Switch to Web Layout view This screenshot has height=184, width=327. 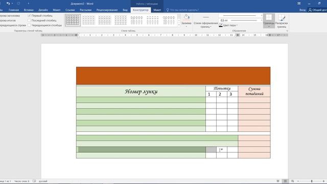[x=293, y=181]
